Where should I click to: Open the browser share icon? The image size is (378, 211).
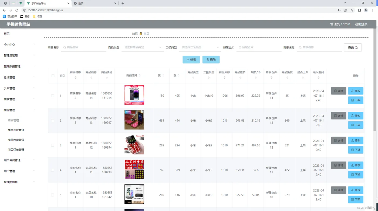click(345, 10)
